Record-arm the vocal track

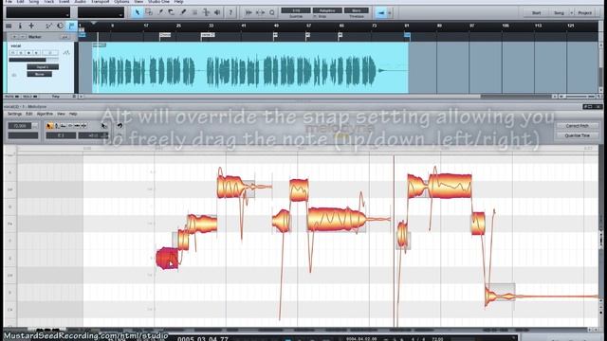click(x=28, y=53)
